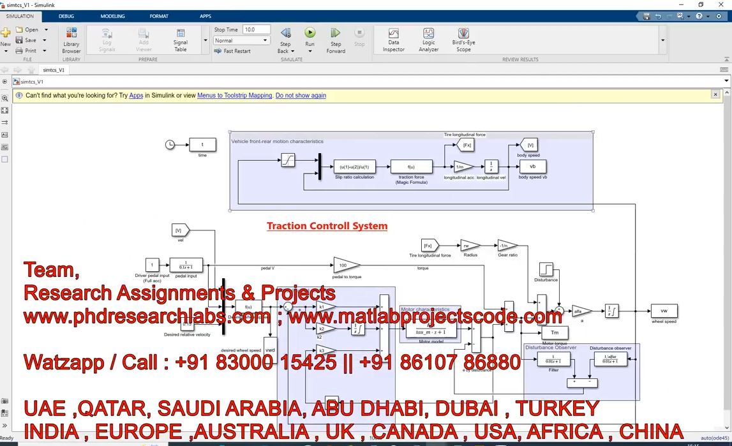Image resolution: width=732 pixels, height=446 pixels.
Task: Open the Data Inspector
Action: [x=394, y=40]
